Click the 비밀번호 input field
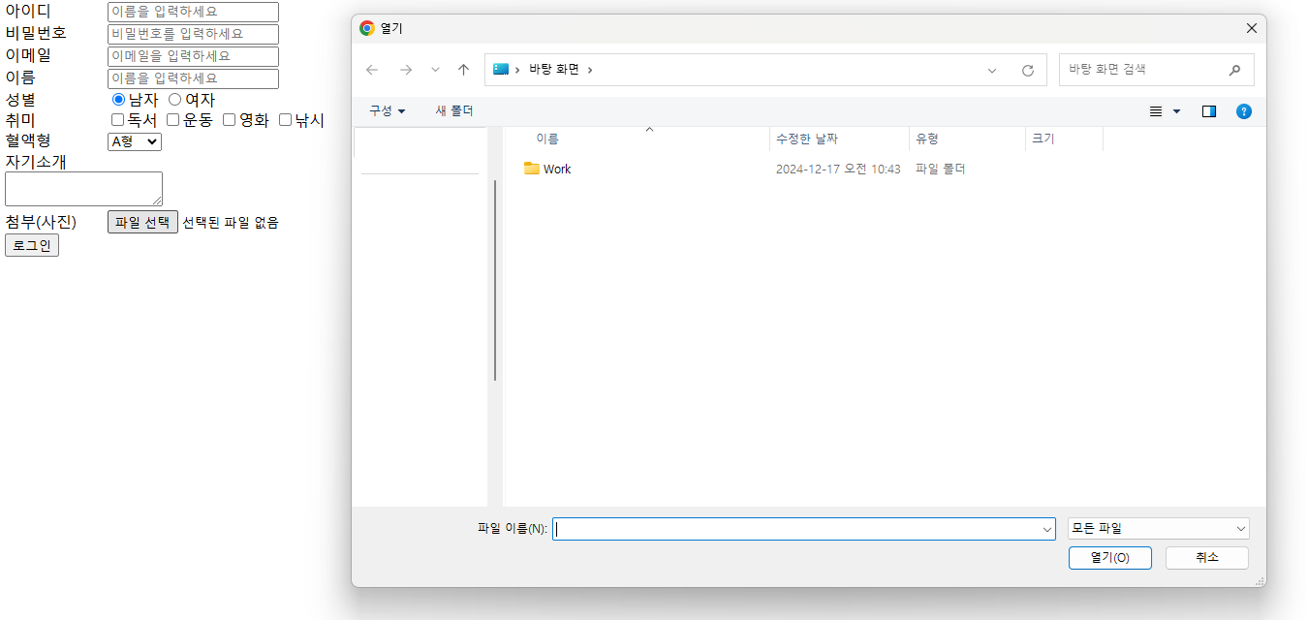Screen dimensions: 1307x620 (193, 34)
